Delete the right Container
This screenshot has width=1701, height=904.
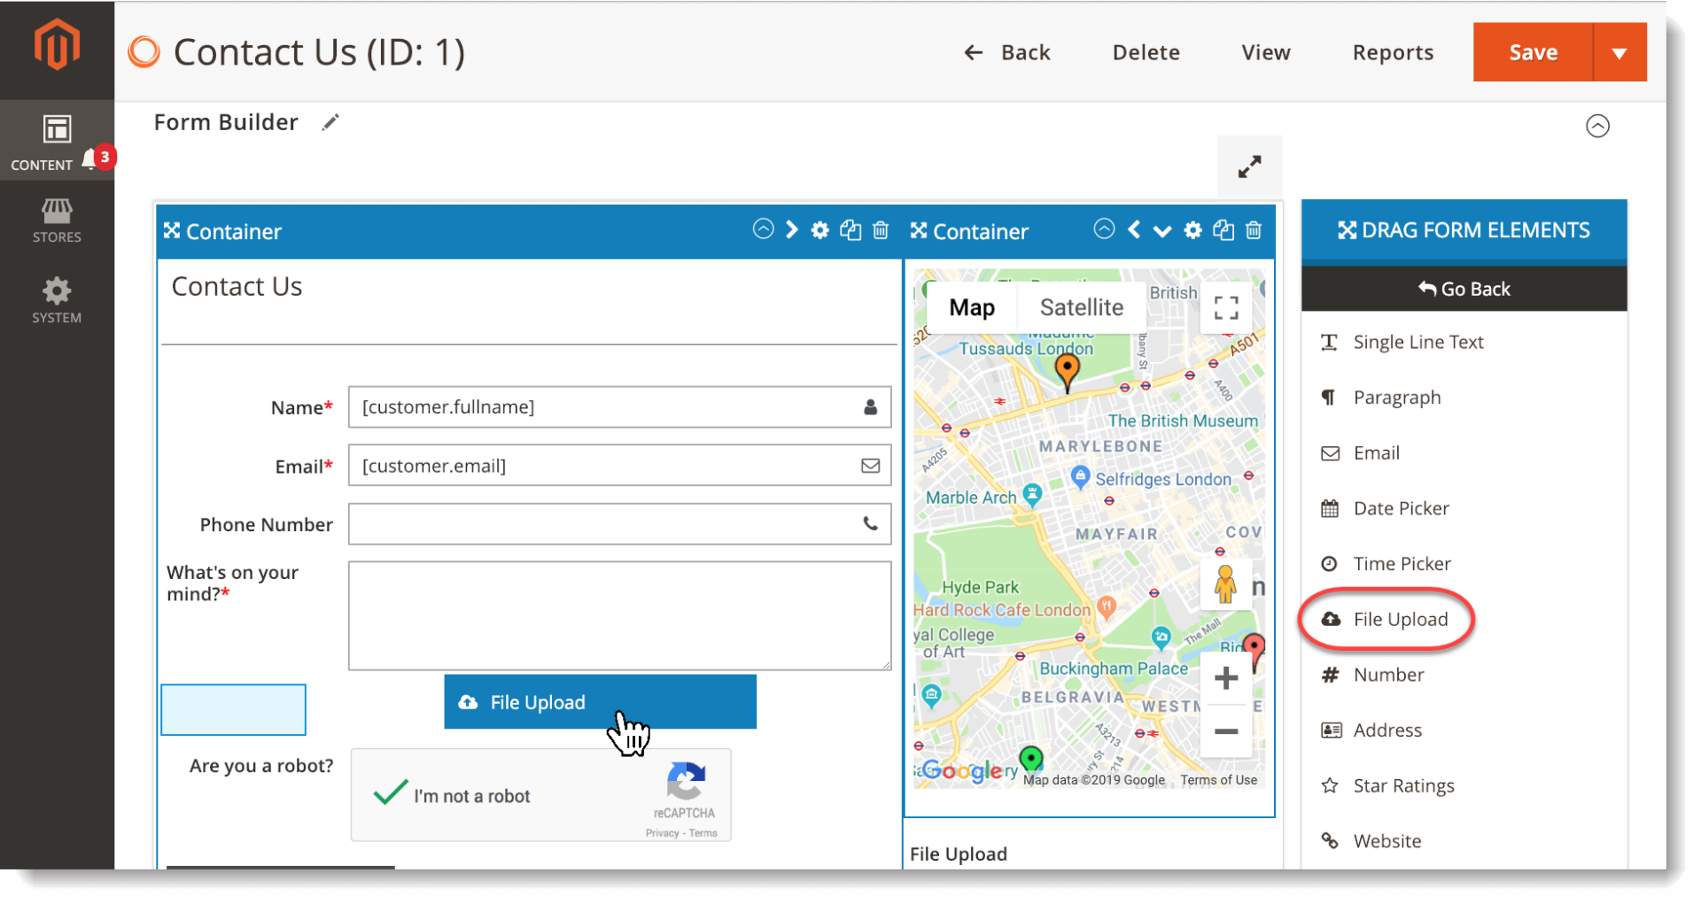1254,230
